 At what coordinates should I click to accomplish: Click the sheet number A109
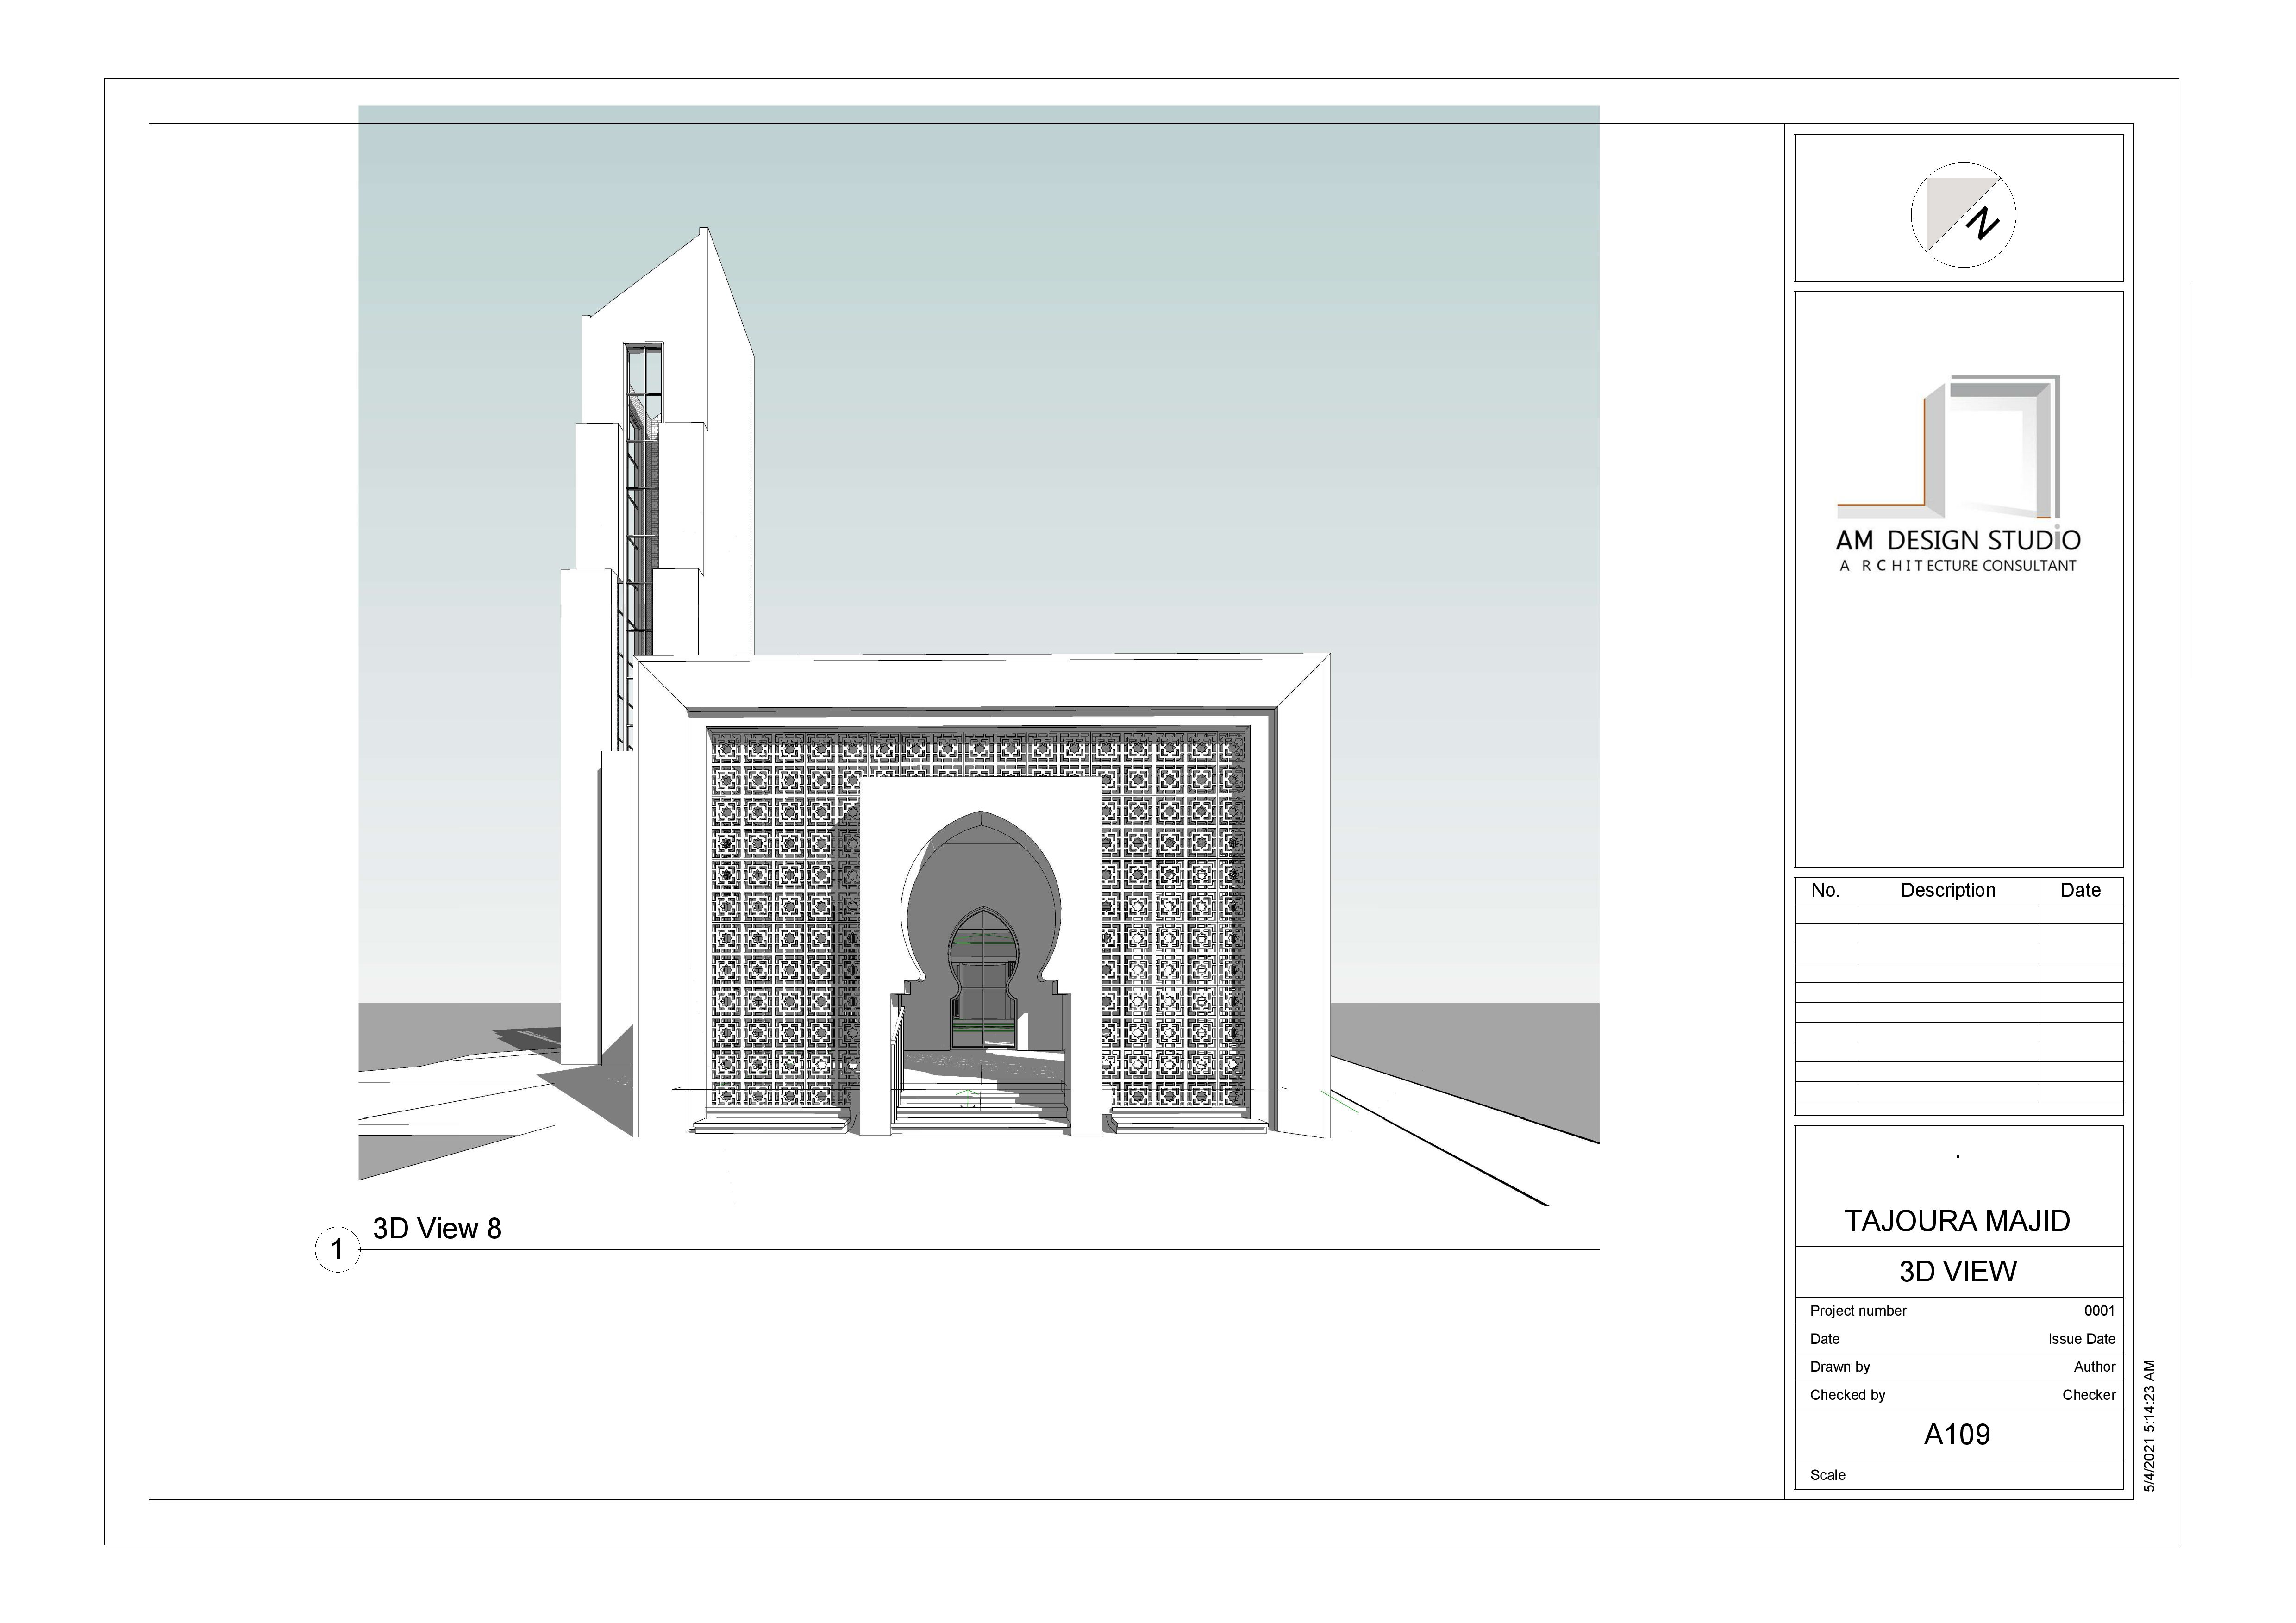pyautogui.click(x=1956, y=1435)
